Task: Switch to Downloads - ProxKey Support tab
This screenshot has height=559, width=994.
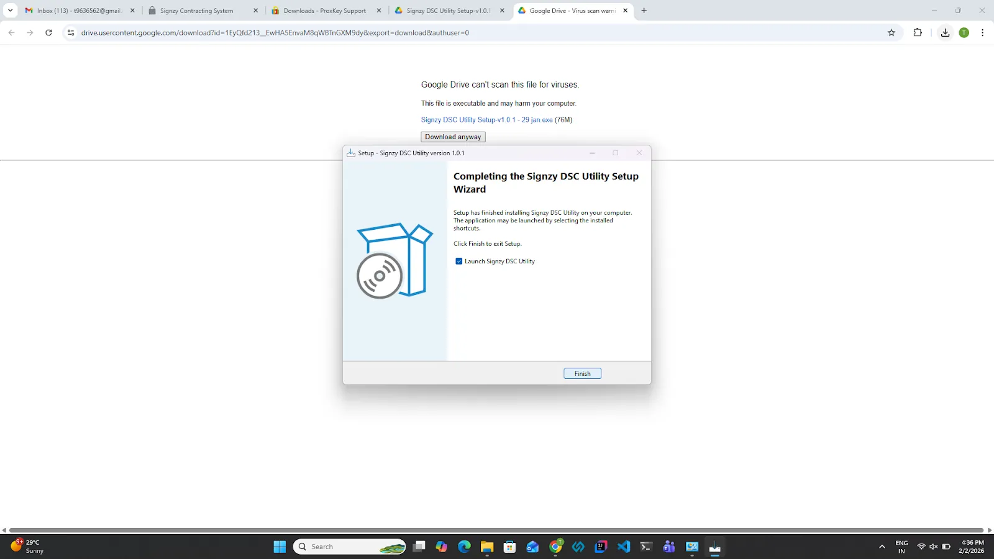Action: [x=327, y=11]
